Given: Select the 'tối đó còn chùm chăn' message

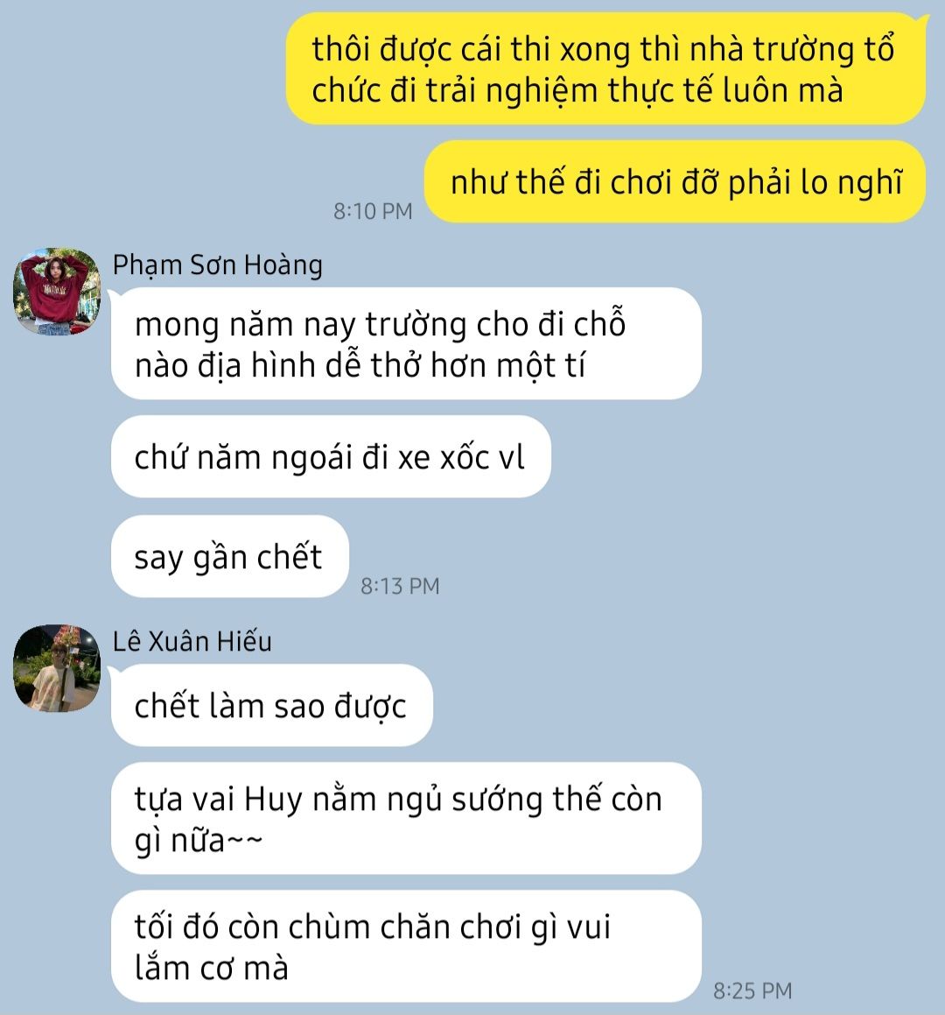Looking at the screenshot, I should (x=406, y=947).
